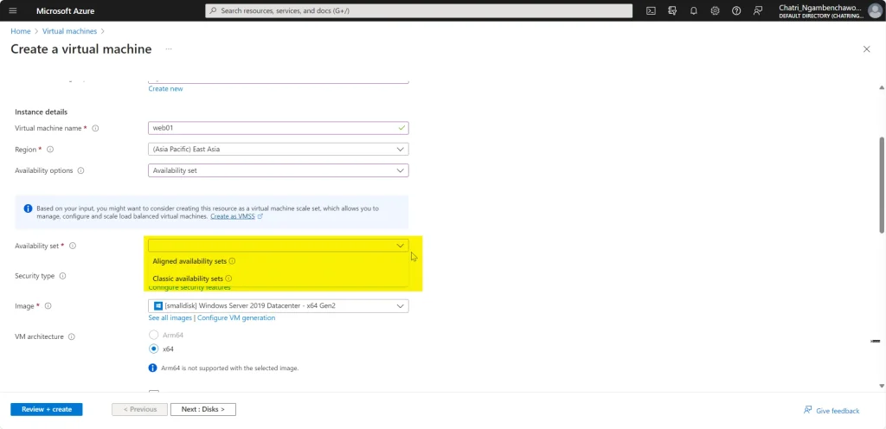Click info icon beside Aligned availability sets

pyautogui.click(x=232, y=261)
